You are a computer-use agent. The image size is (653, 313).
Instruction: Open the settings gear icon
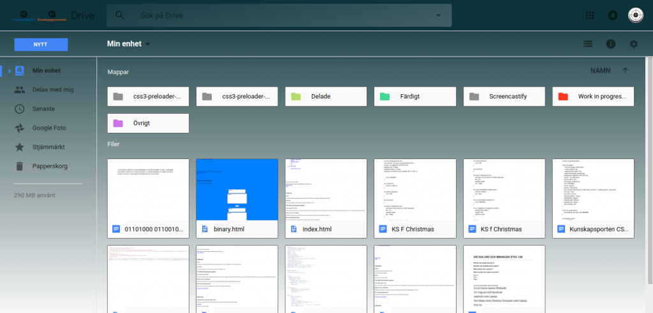[633, 44]
